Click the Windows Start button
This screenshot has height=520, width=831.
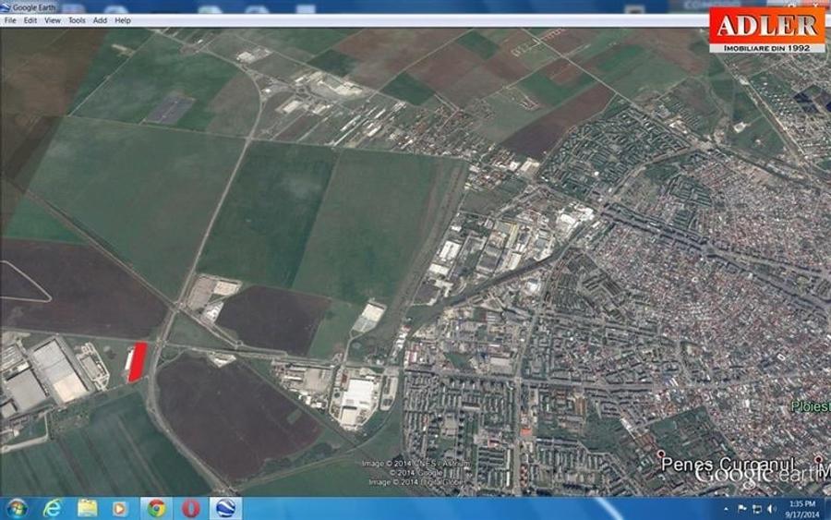click(16, 508)
